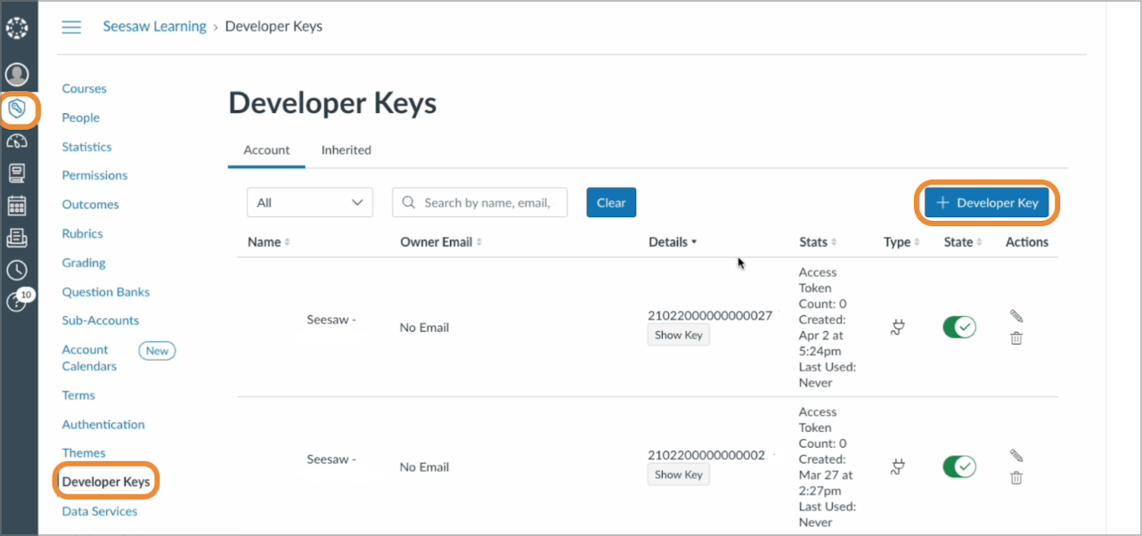Click the + Developer Key button
The image size is (1142, 536).
tap(988, 203)
